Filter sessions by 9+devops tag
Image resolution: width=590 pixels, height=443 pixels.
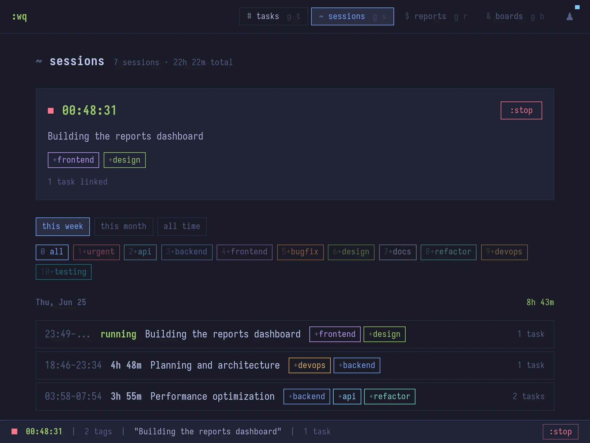504,252
